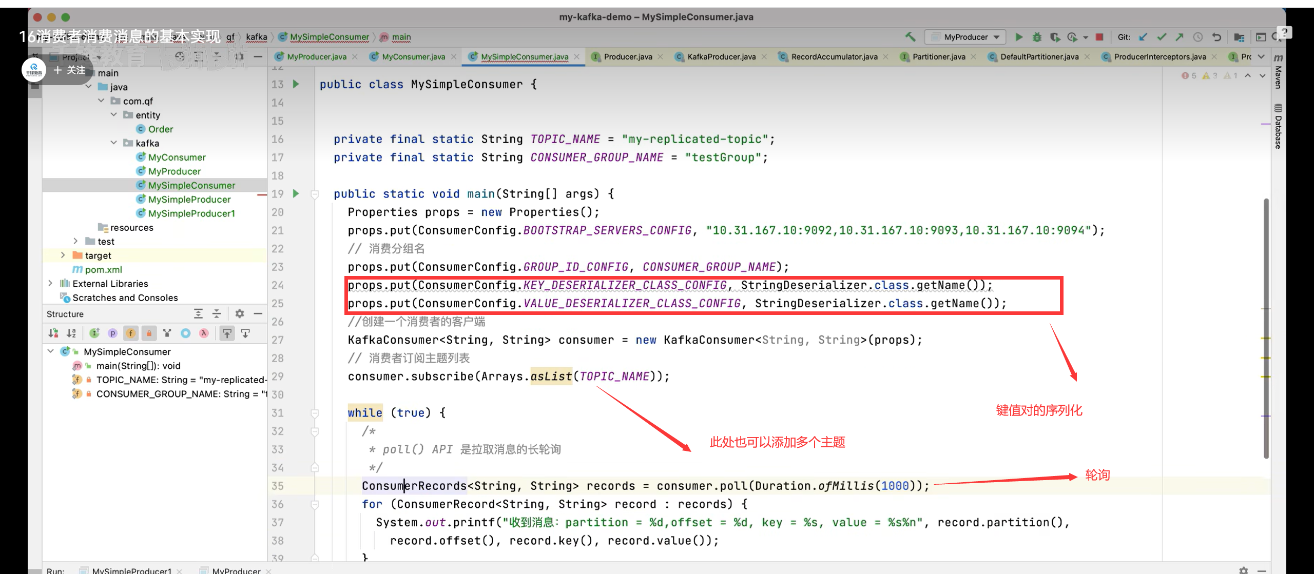1314x574 pixels.
Task: Stop the running process
Action: pyautogui.click(x=1099, y=37)
